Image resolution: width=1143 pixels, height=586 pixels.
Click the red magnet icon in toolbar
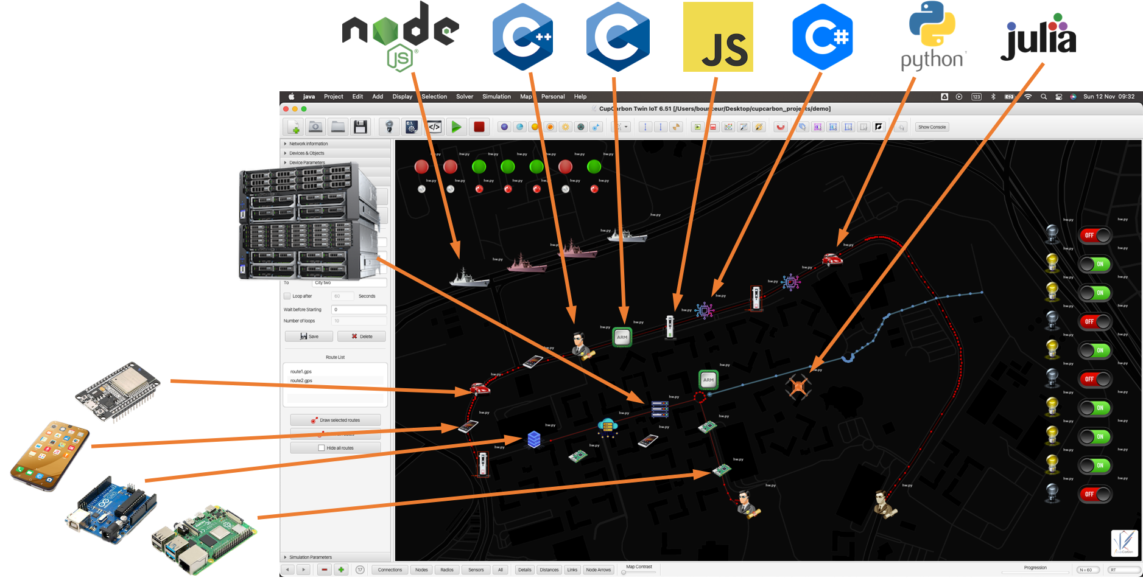click(780, 127)
